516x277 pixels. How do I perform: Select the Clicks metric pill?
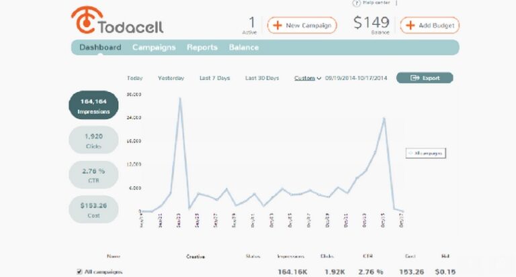click(x=93, y=140)
